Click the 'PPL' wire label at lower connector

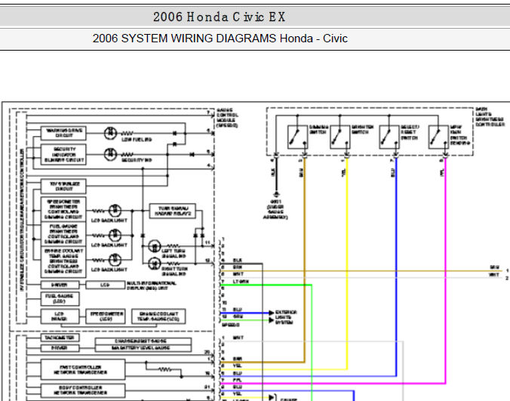tap(238, 380)
